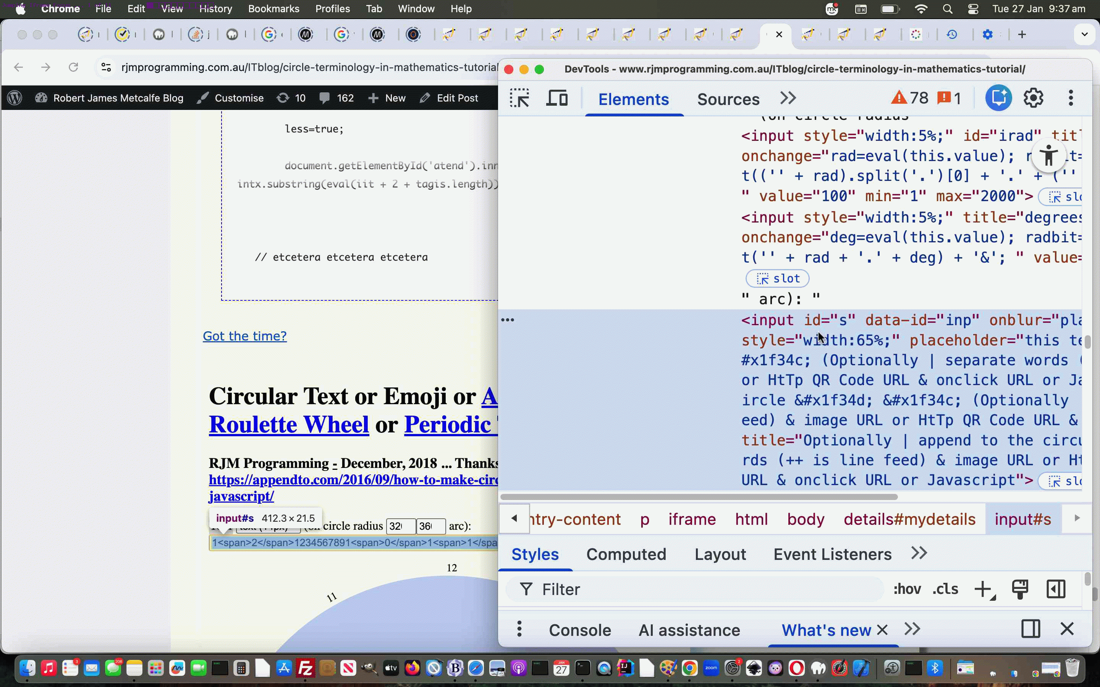
Task: Toggle element state with :hov
Action: [907, 589]
